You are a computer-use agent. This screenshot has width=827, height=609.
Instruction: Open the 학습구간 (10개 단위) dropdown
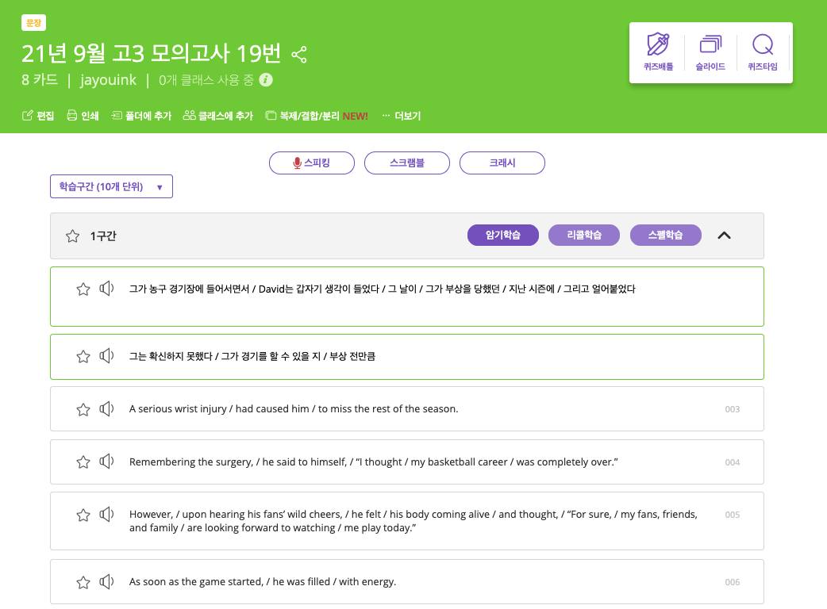point(111,186)
